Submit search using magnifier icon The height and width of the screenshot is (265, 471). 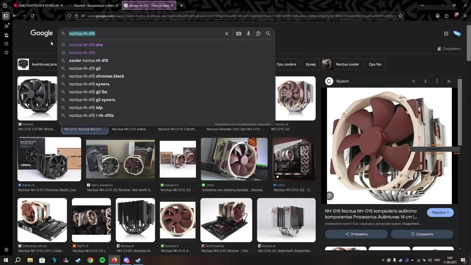pos(268,33)
